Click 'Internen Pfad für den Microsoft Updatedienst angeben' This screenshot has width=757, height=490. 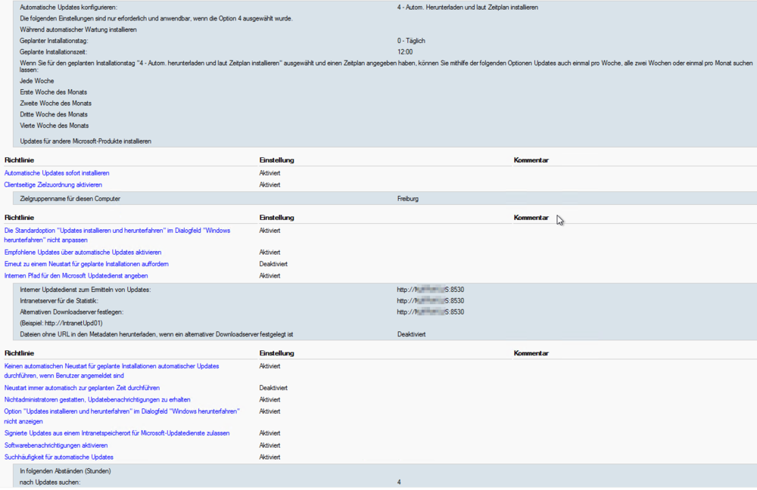pos(76,276)
